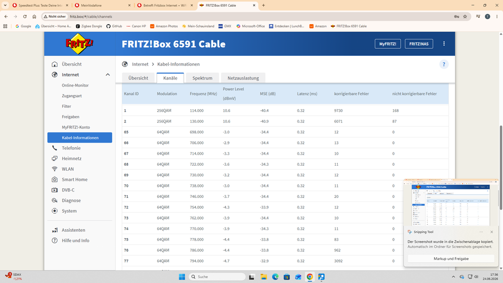Click the Internet globe icon in sidebar
Image resolution: width=503 pixels, height=283 pixels.
coord(54,75)
